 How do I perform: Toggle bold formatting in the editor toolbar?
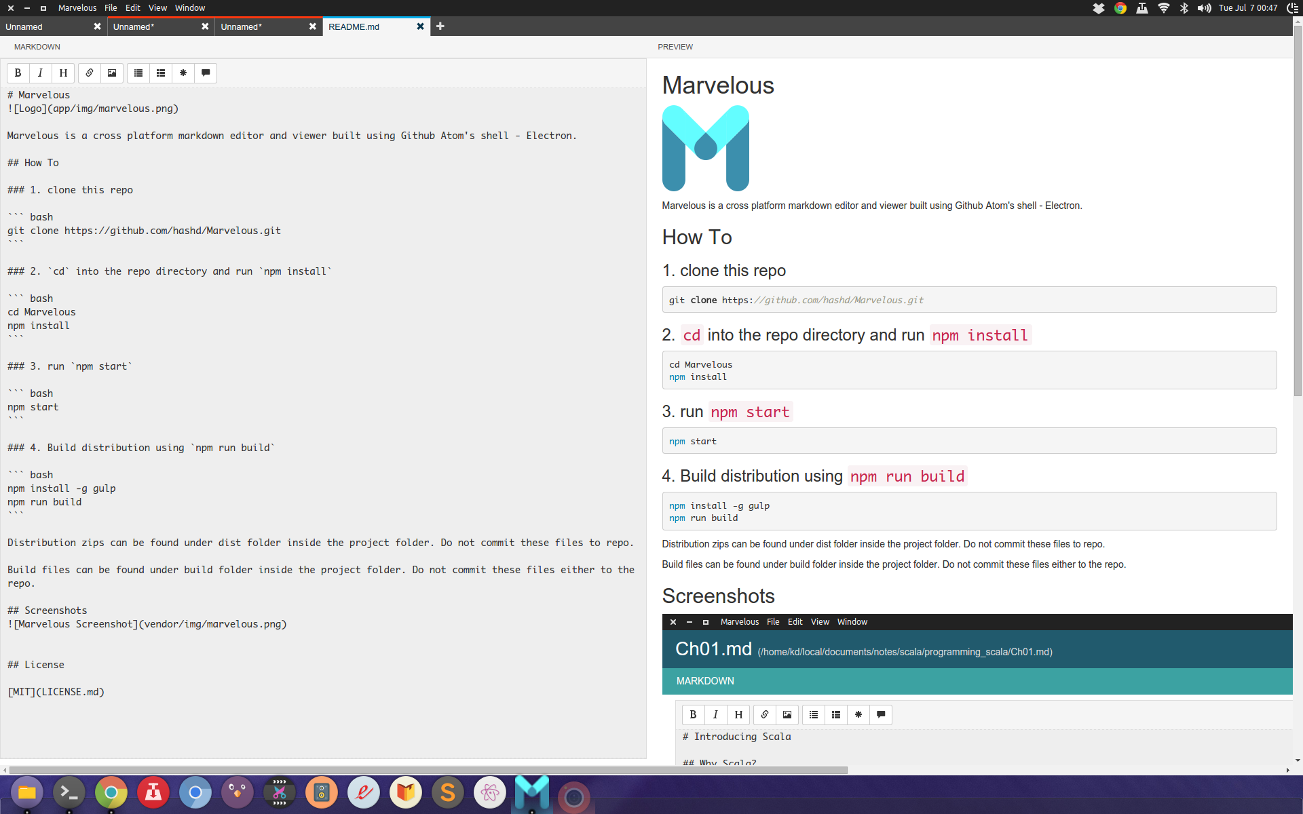coord(18,73)
